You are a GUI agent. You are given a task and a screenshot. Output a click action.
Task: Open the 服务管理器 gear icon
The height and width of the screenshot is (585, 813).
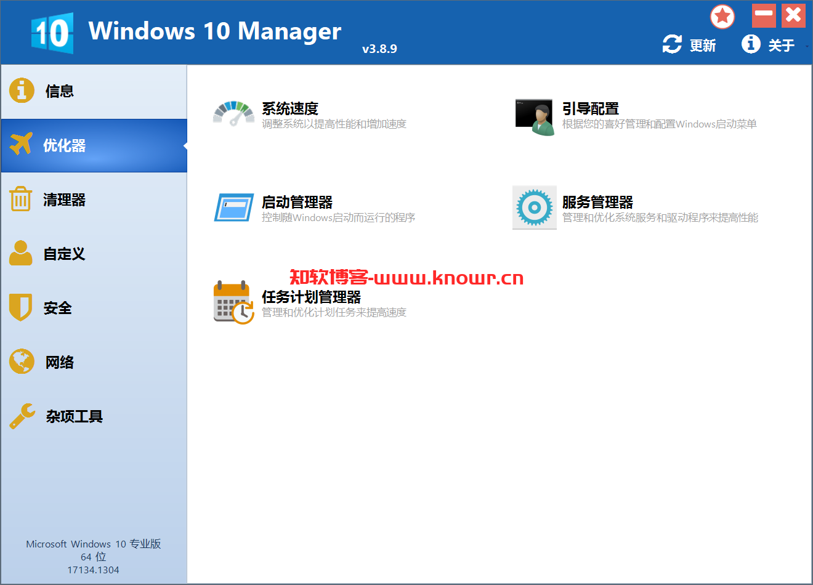(534, 208)
